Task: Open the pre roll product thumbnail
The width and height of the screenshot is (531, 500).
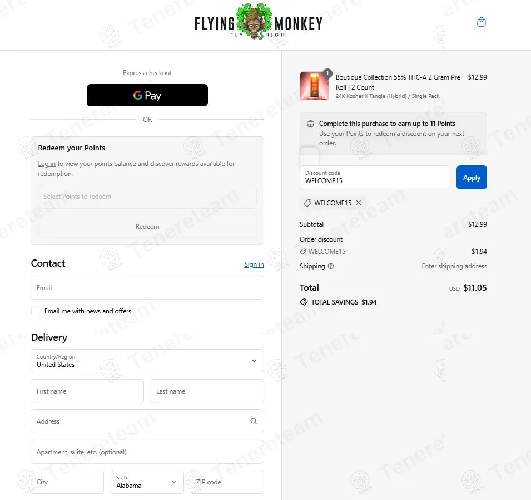Action: point(314,86)
